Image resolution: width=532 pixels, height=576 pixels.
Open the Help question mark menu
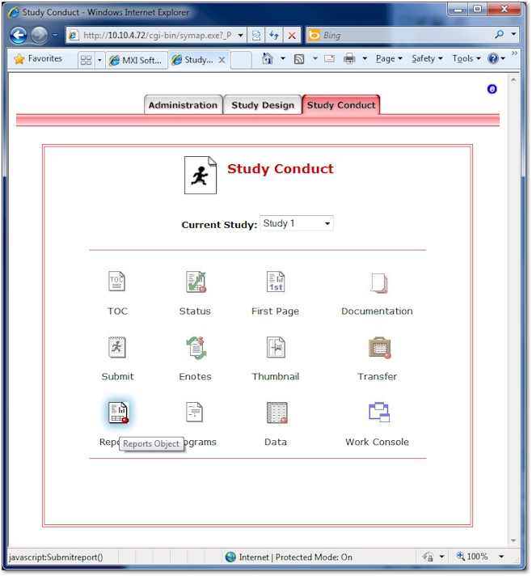[x=496, y=58]
